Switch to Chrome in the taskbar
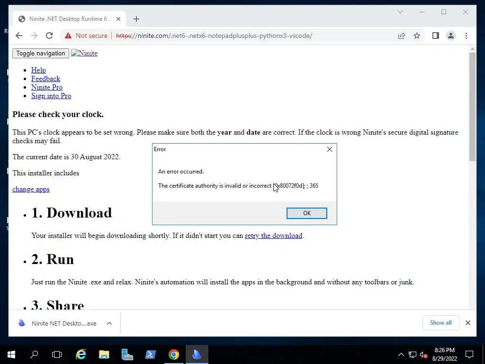 pyautogui.click(x=173, y=355)
